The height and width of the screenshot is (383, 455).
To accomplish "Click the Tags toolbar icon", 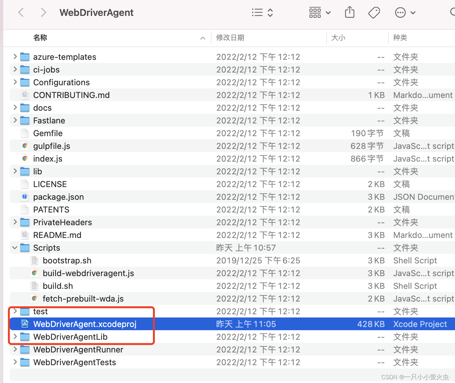I will pos(374,13).
